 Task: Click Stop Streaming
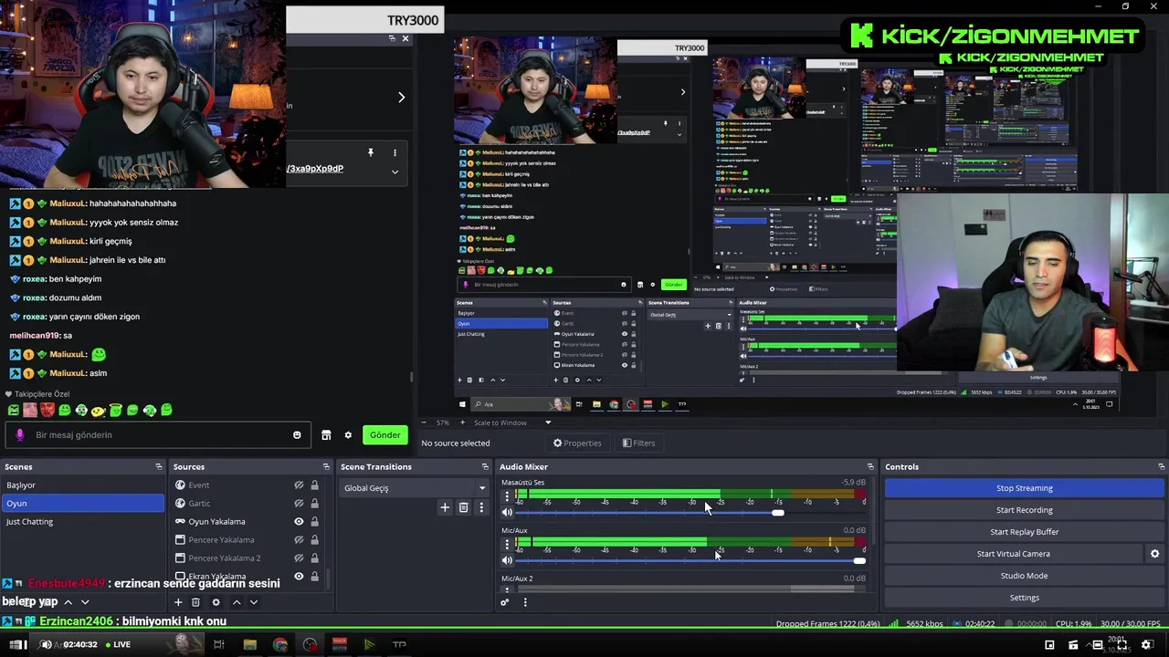pyautogui.click(x=1024, y=488)
